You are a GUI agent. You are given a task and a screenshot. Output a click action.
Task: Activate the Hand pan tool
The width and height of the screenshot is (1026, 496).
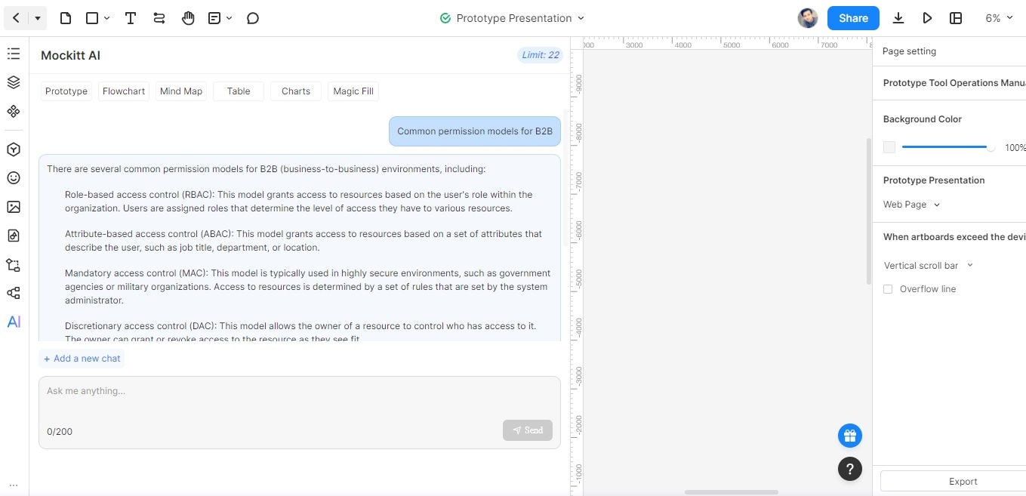tap(188, 18)
